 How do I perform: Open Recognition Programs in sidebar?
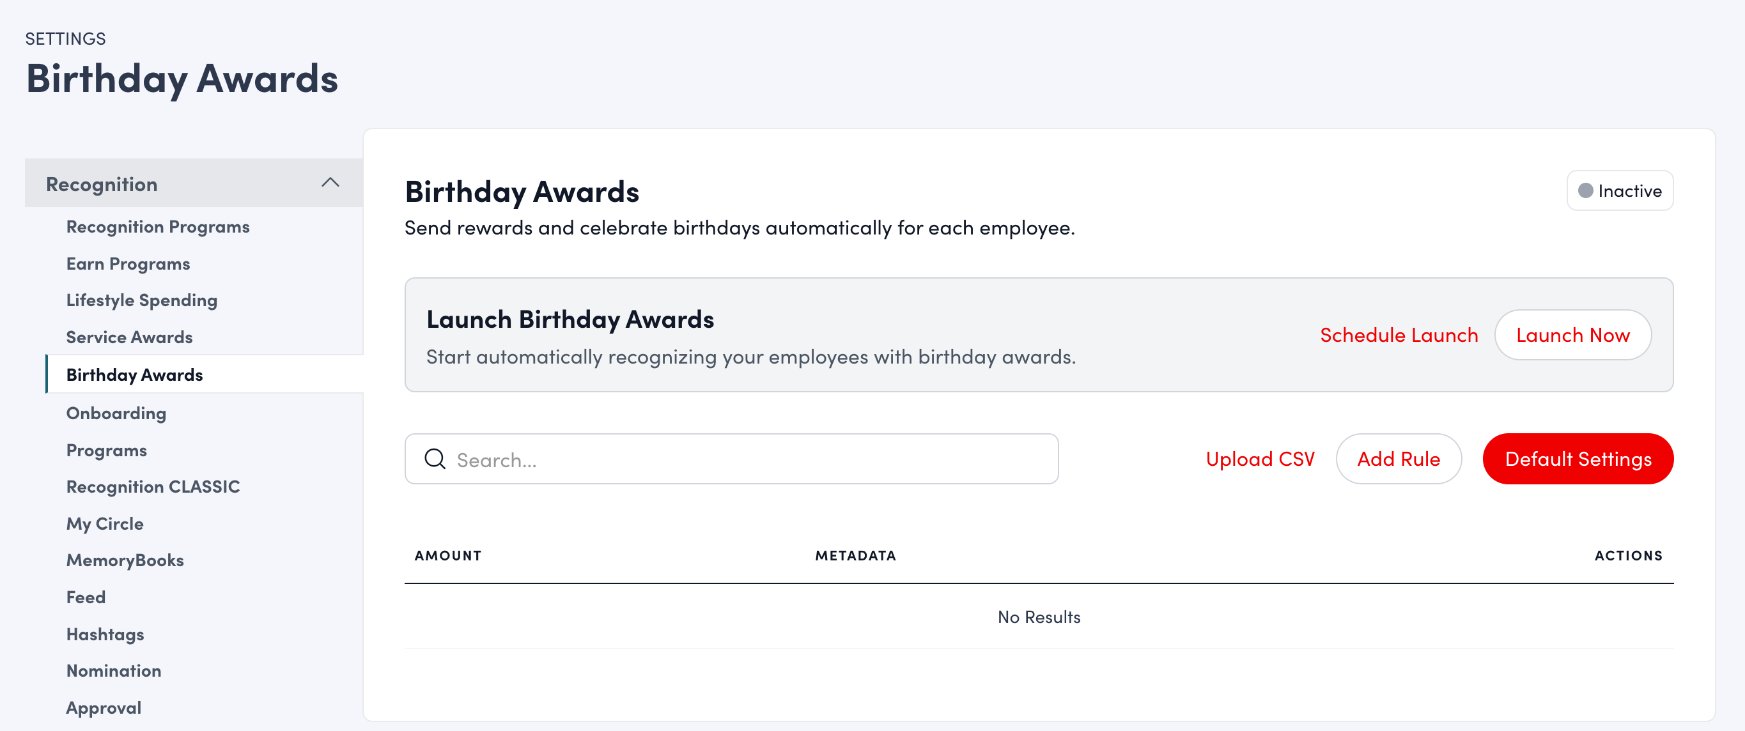(x=158, y=227)
